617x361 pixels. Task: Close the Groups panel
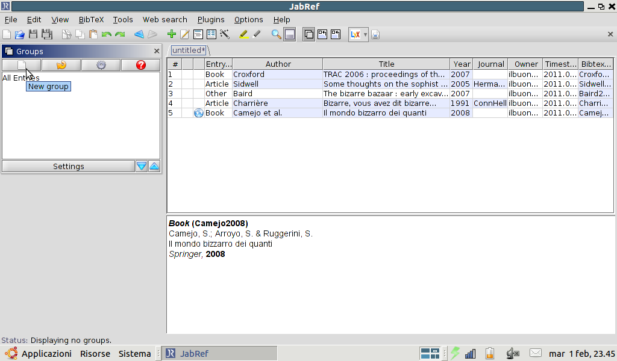[157, 51]
